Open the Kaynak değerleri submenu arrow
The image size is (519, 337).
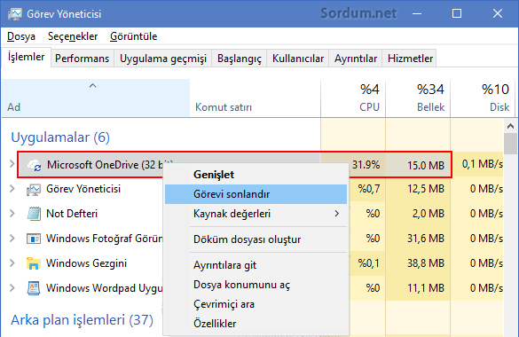click(x=337, y=214)
